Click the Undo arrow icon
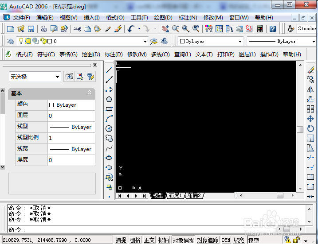 coord(131,29)
